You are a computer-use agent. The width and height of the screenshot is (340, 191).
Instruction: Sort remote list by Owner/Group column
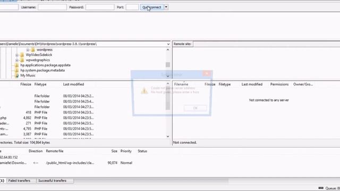pos(303,84)
